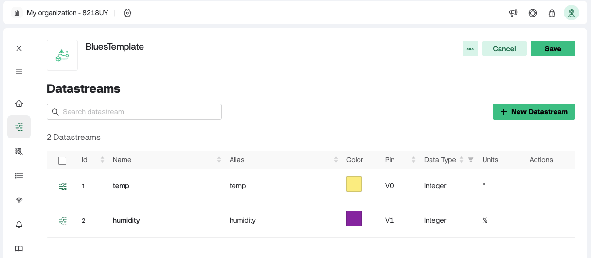Click My organization - 8218UY label
Viewport: 591px width, 258px height.
[x=68, y=13]
